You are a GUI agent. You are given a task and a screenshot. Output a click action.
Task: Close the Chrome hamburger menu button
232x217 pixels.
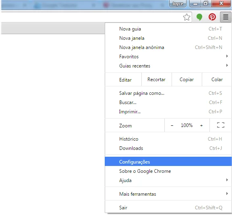(226, 17)
